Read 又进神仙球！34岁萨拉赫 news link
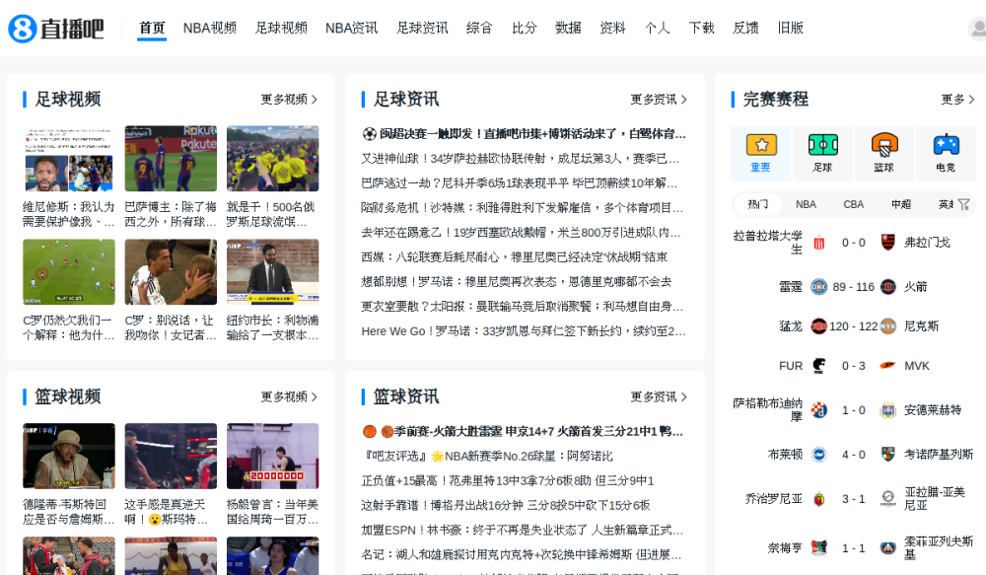 click(x=520, y=159)
